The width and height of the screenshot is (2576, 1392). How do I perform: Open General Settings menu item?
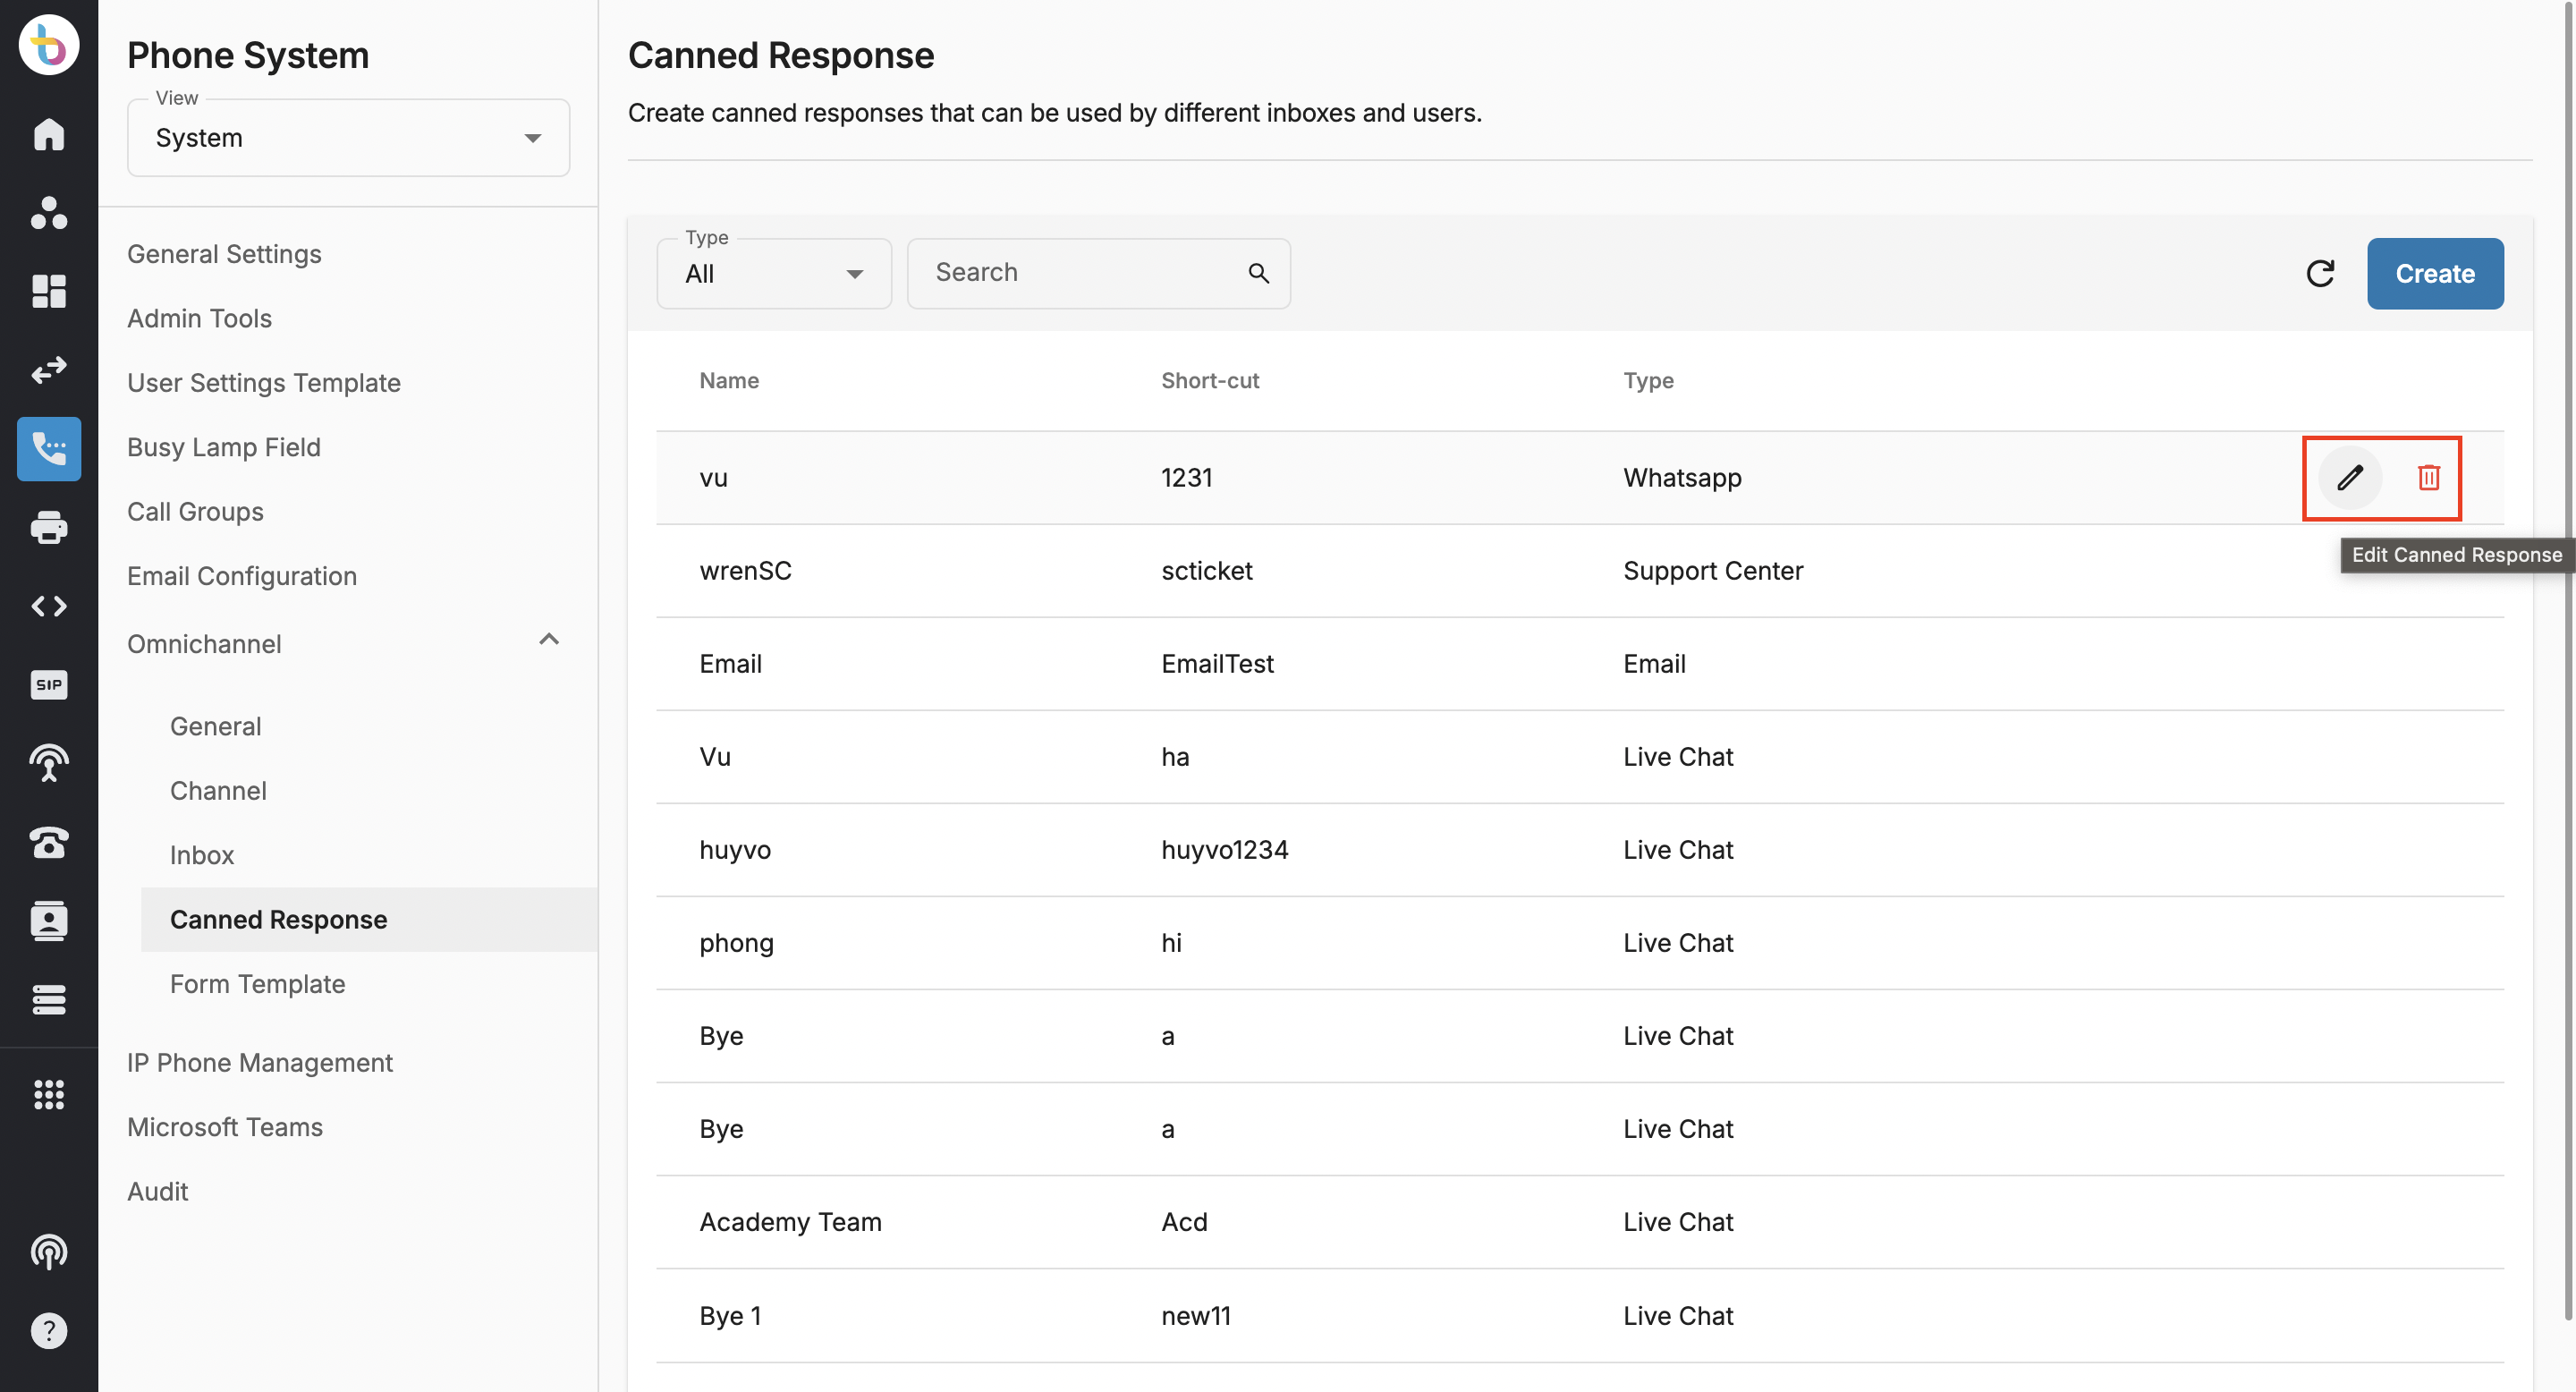(x=224, y=254)
